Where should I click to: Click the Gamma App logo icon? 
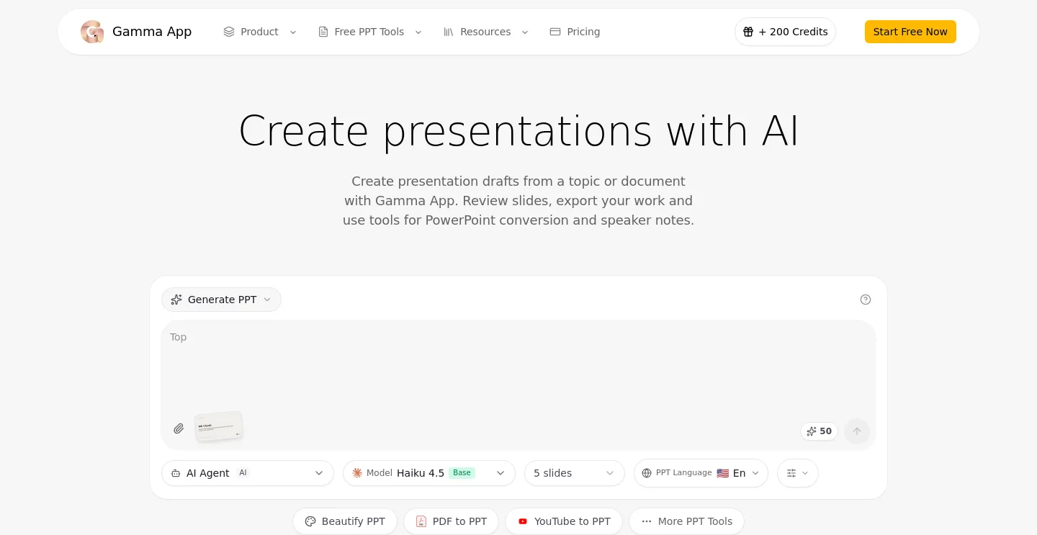coord(92,32)
